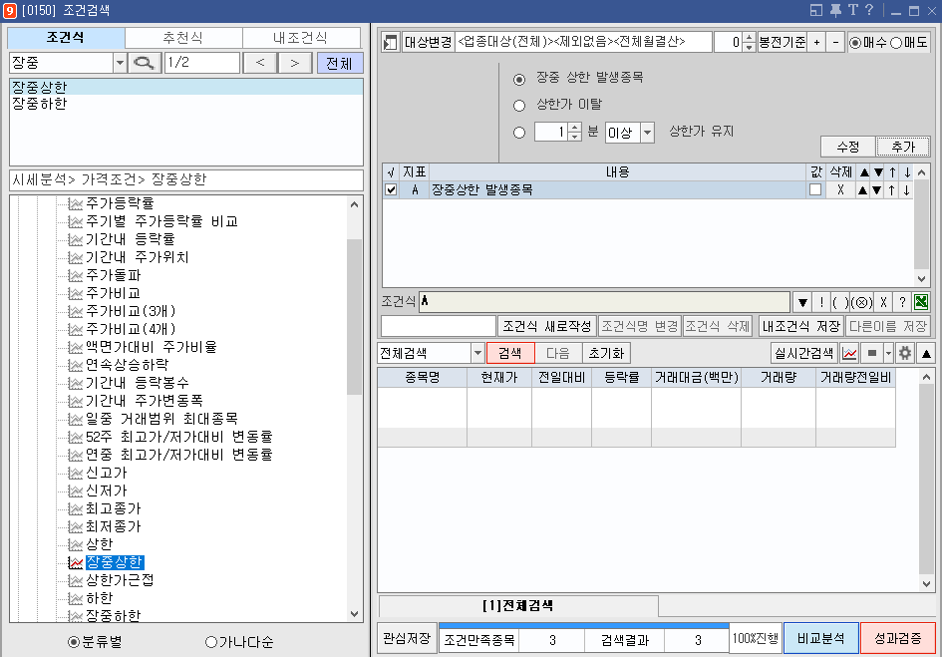The image size is (942, 657).
Task: Click the question mark help icon near 조건식
Action: [903, 301]
